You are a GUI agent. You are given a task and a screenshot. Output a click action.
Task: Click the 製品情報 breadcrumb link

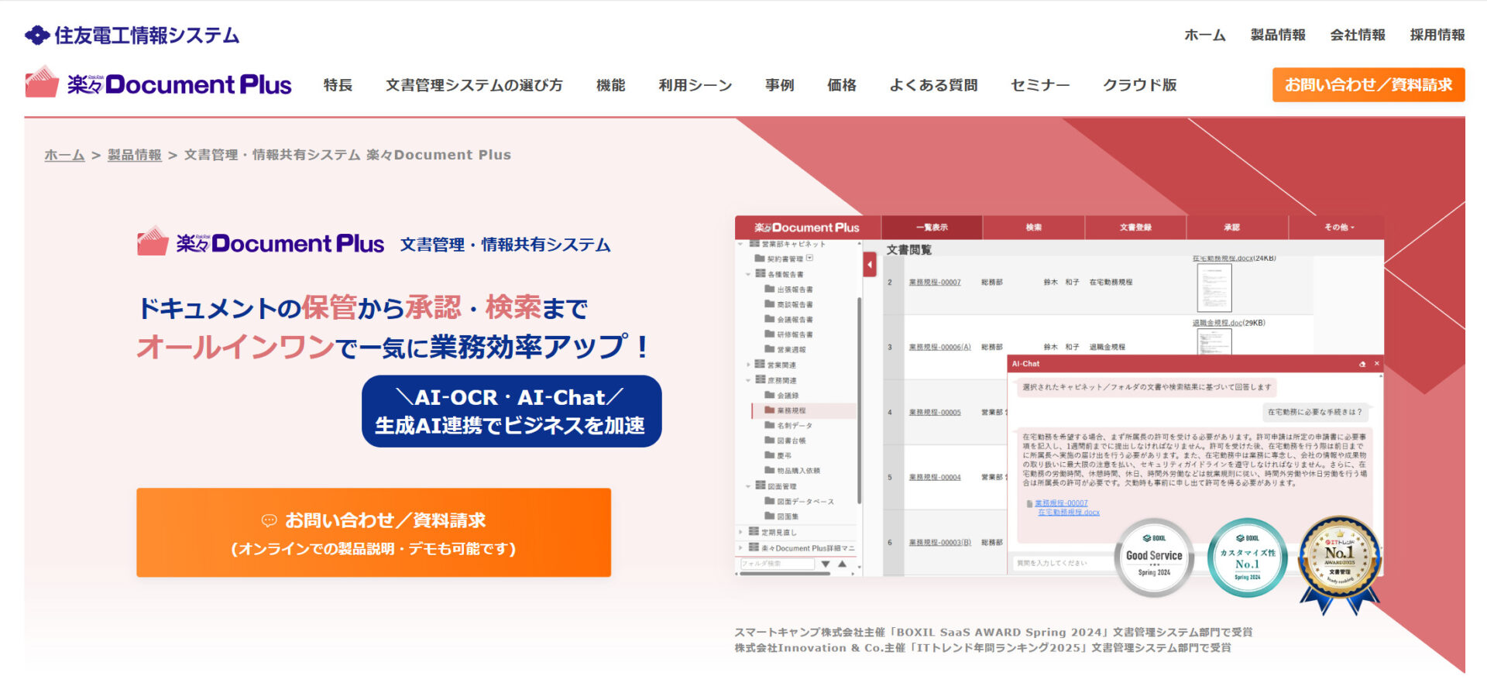point(135,155)
